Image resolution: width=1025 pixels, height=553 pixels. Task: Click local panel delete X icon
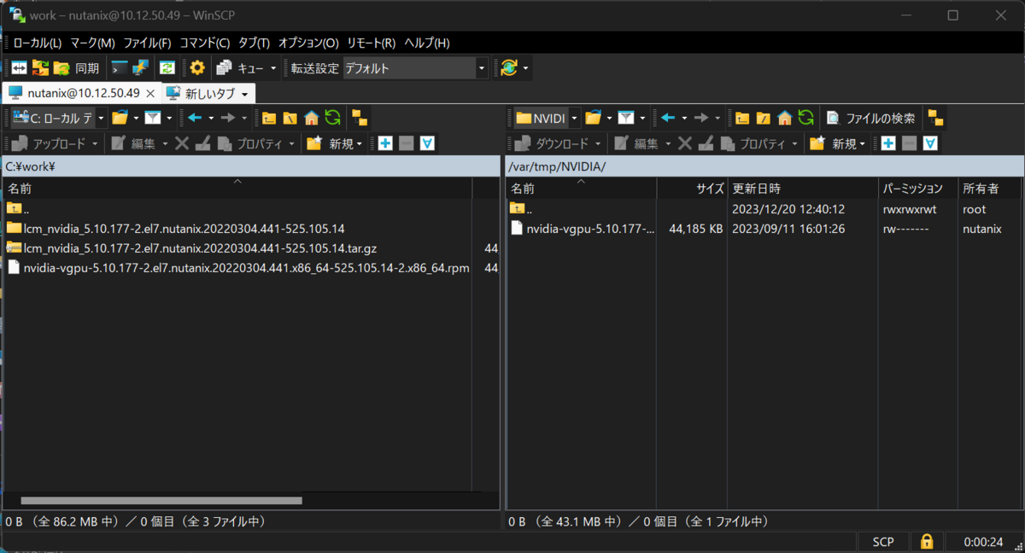click(x=182, y=143)
